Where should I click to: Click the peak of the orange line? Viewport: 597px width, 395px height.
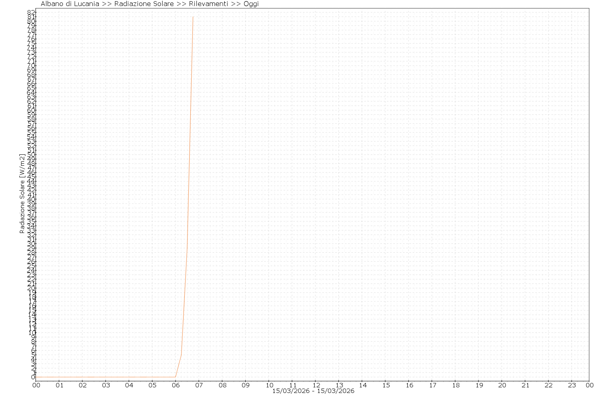193,17
